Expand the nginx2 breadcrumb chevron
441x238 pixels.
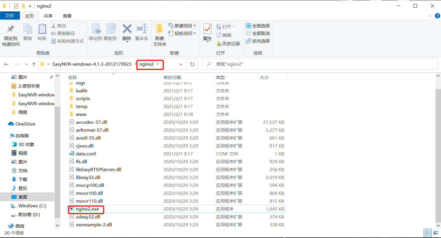[x=158, y=64]
